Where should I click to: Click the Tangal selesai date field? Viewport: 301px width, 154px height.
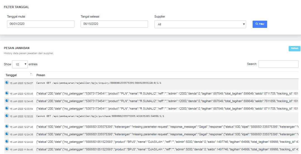114,24
